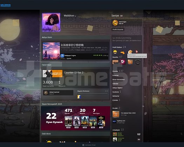Open the Wallpaper Engine workshop item thumbnail

[51, 51]
